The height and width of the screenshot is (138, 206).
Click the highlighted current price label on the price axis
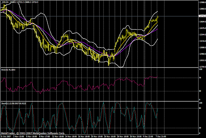[x=202, y=16]
